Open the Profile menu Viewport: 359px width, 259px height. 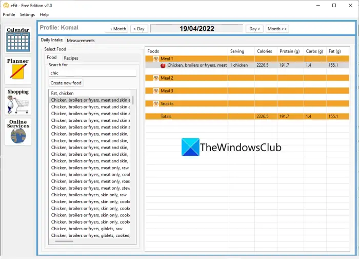[x=9, y=14]
